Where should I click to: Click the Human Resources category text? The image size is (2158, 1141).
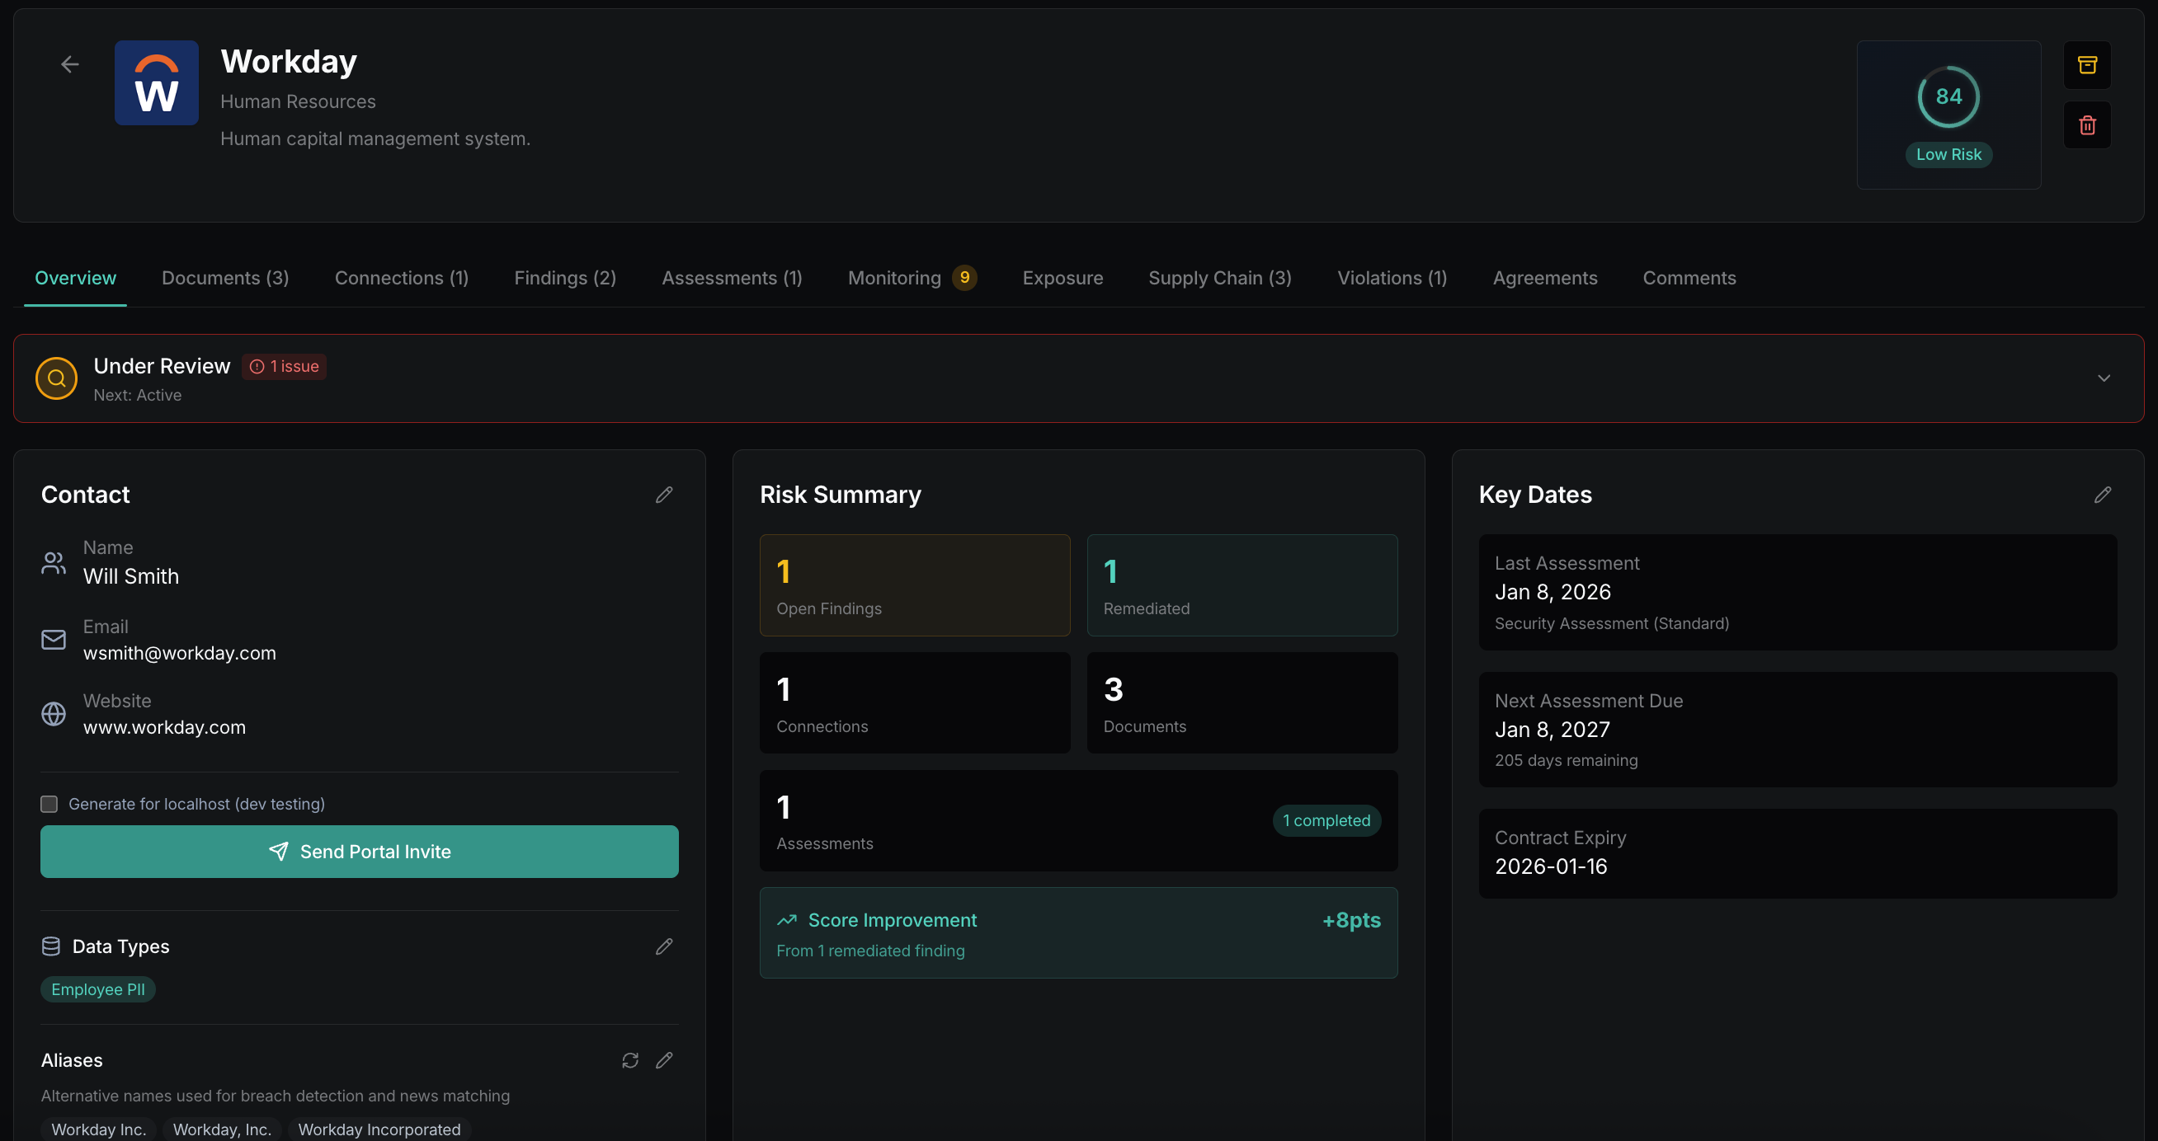[299, 101]
